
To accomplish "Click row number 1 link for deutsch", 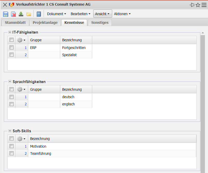I will 25,97.
